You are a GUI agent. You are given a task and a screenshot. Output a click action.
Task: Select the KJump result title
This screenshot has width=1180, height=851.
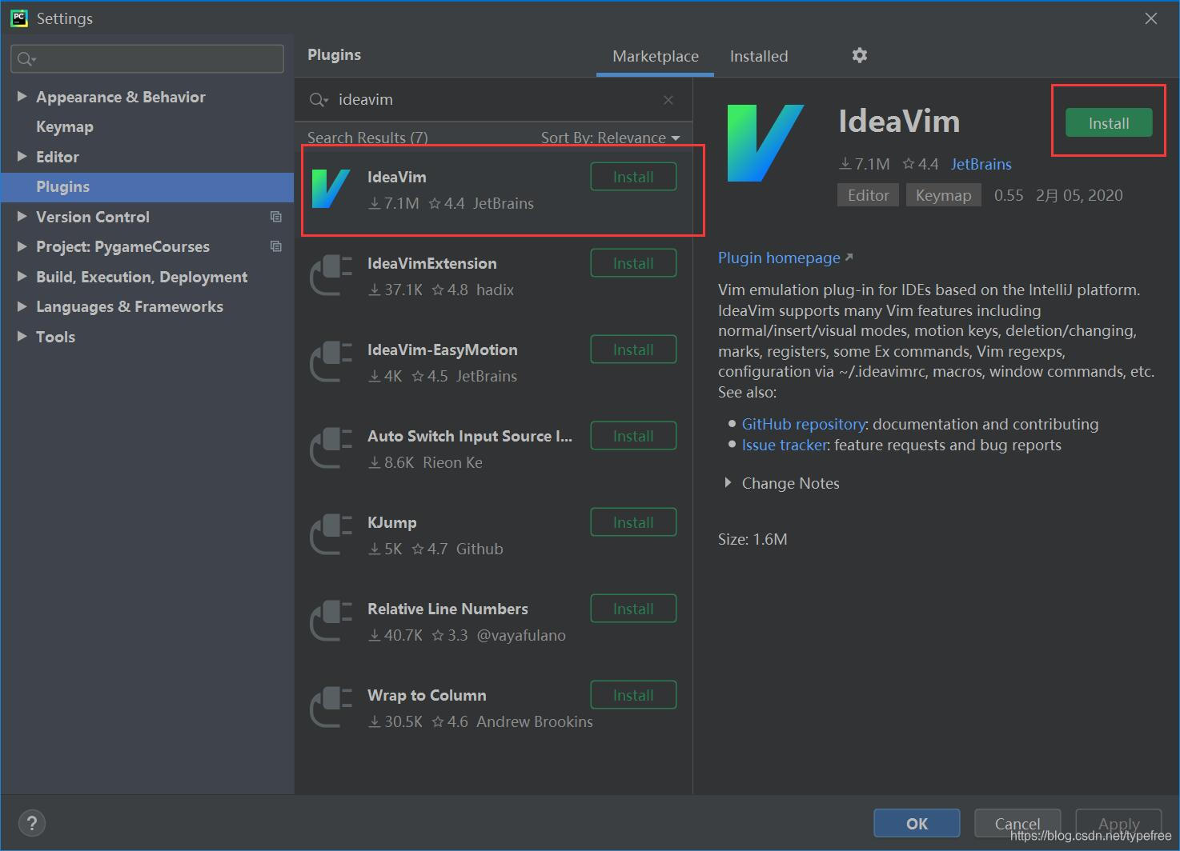391,522
